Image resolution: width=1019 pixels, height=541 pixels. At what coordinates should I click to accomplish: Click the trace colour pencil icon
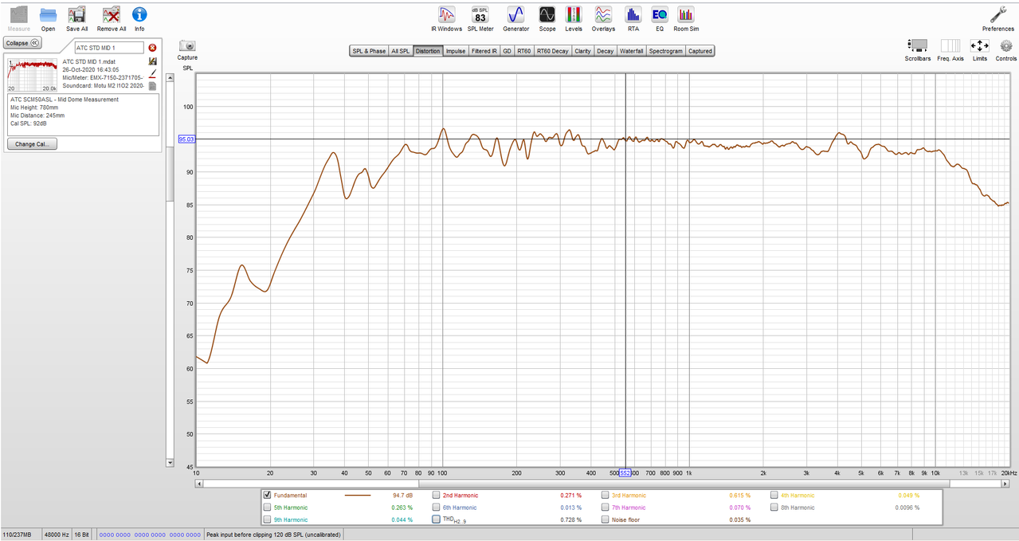tap(152, 73)
